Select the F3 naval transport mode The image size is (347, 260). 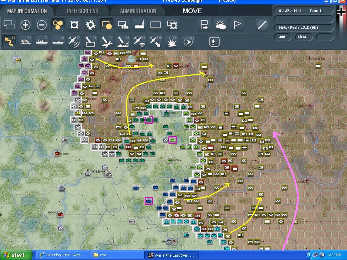42,42
